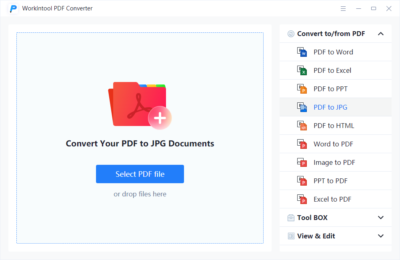Click the orange PDF to PPT icon
The width and height of the screenshot is (400, 260).
point(302,89)
